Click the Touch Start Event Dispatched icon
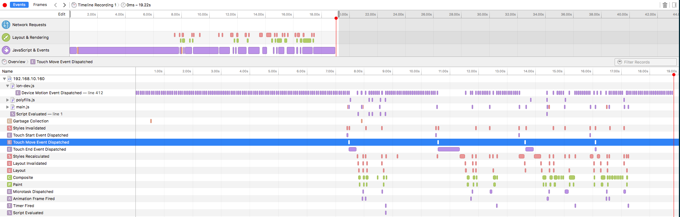The image size is (680, 217). tap(10, 135)
